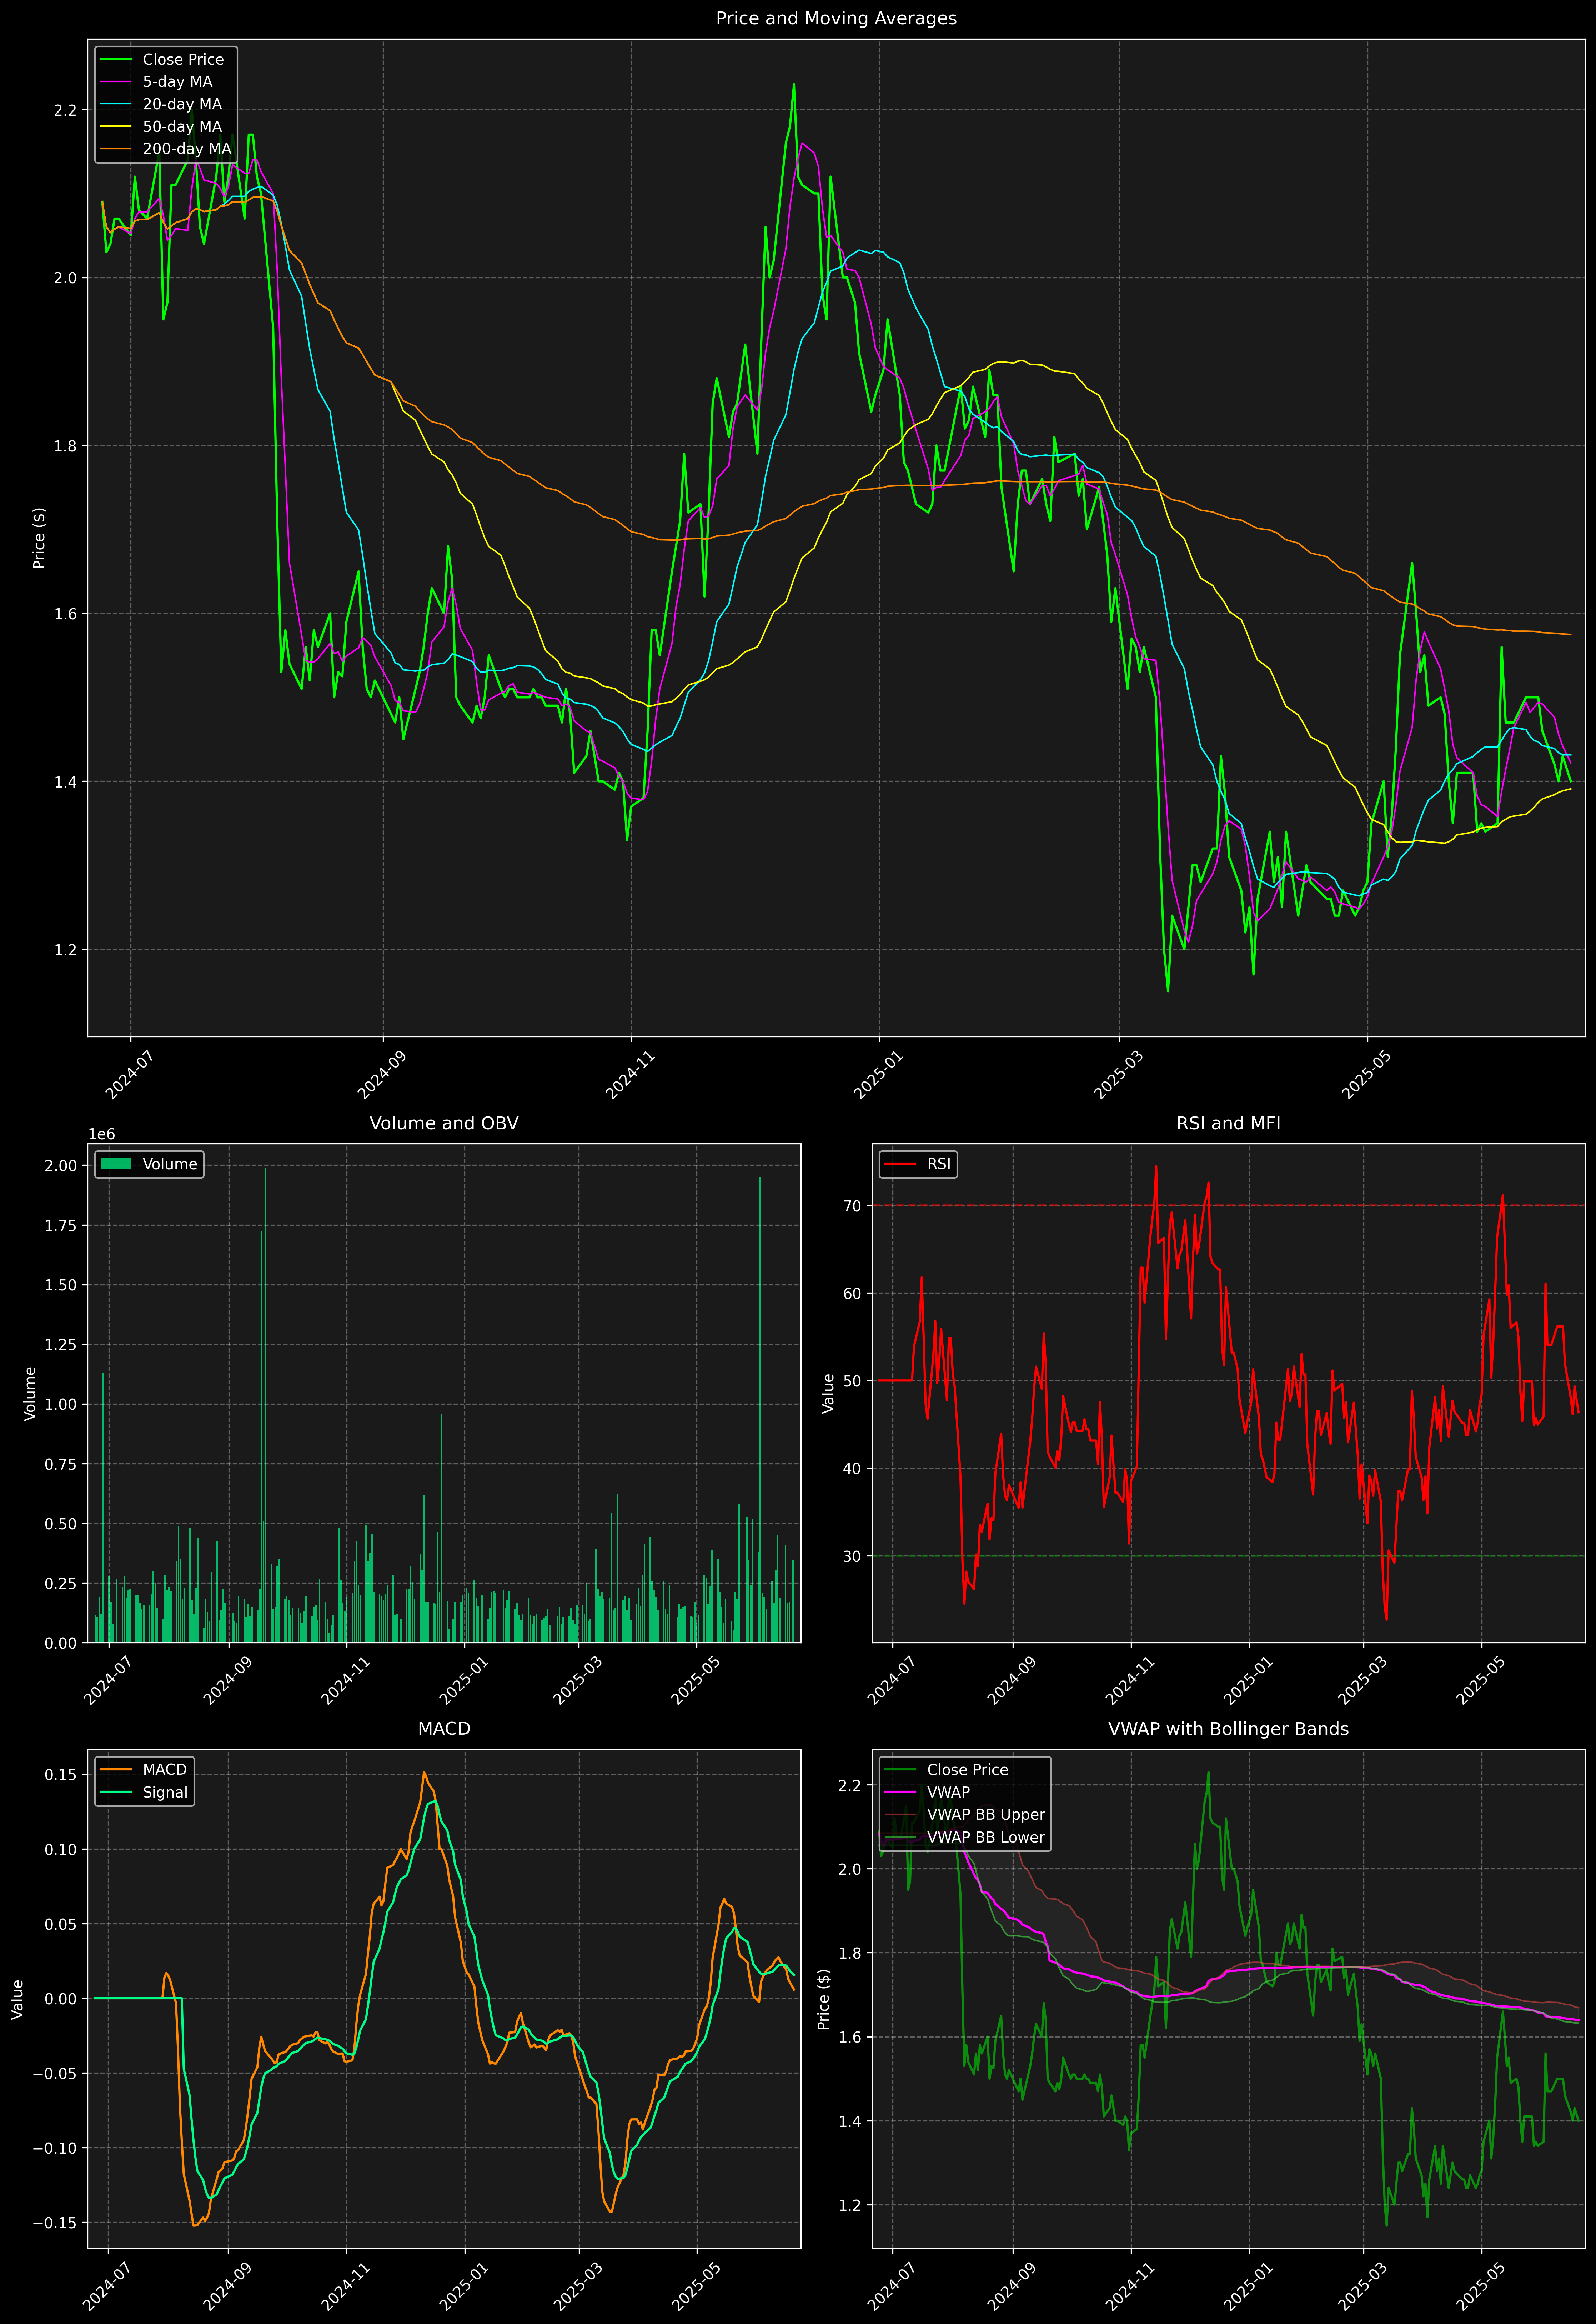Image resolution: width=1596 pixels, height=2324 pixels.
Task: Click 'Close Price' in the VWAP chart legend
Action: [967, 1770]
